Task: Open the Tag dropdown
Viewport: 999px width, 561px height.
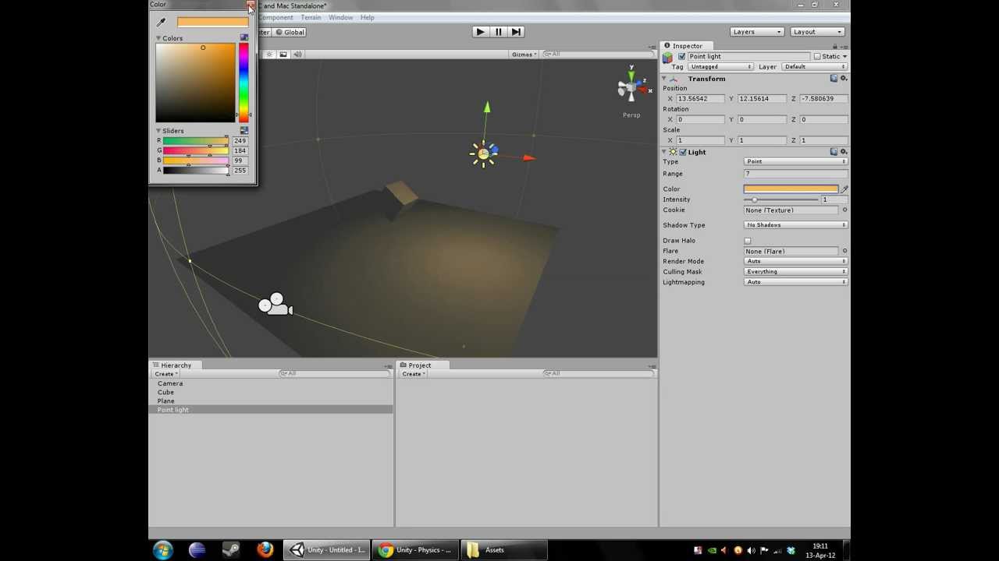Action: tap(720, 67)
